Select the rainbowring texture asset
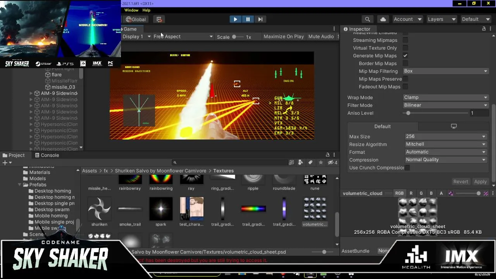The image size is (496, 279). (161, 182)
